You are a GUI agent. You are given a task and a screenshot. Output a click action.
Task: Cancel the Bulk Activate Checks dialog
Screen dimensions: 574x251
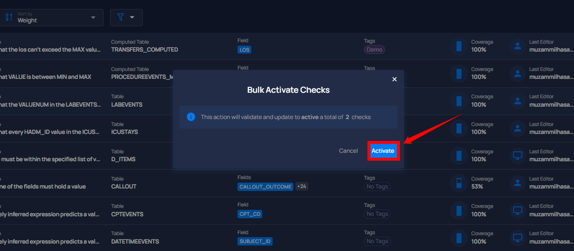click(348, 151)
